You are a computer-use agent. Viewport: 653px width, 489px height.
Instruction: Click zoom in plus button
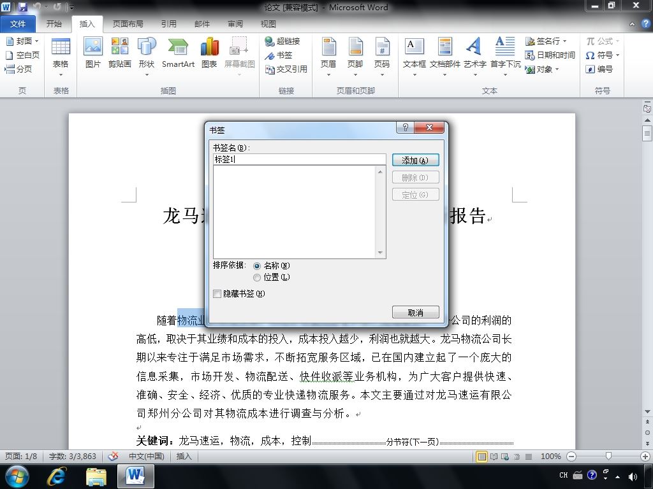645,457
